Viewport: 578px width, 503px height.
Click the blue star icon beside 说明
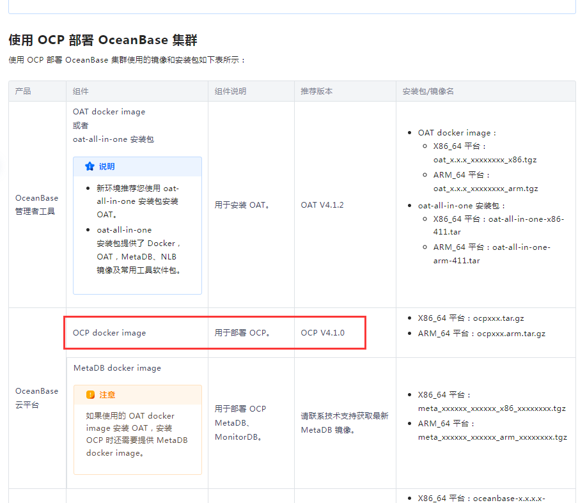pos(90,167)
